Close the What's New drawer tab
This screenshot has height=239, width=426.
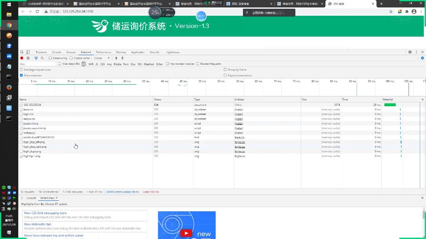(57, 198)
